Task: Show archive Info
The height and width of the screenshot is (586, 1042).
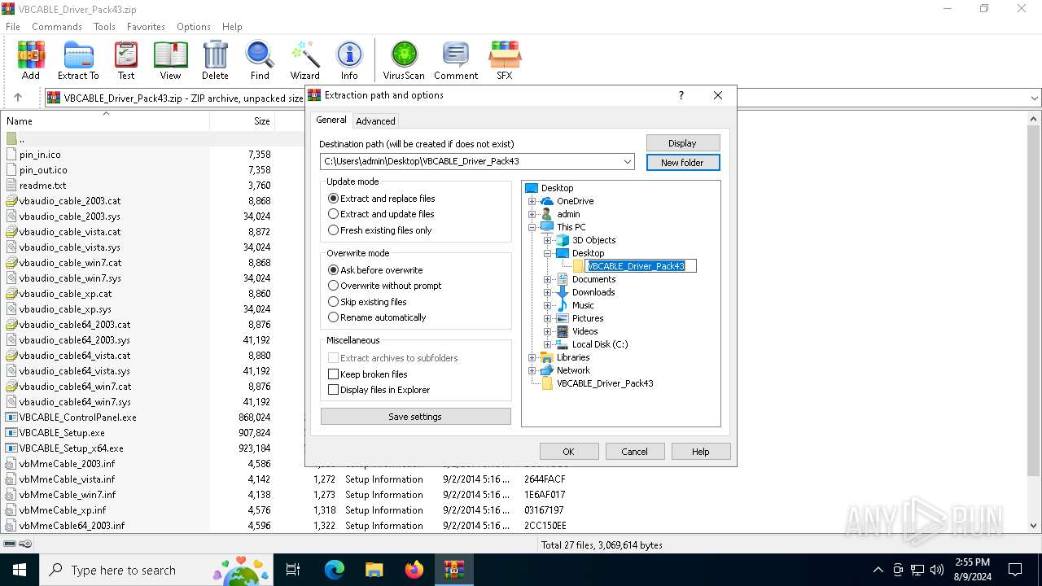Action: pos(349,60)
